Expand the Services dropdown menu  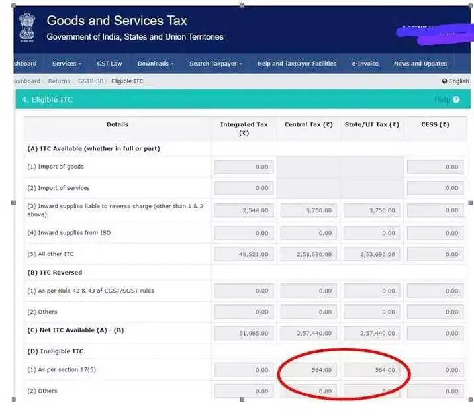pos(66,64)
